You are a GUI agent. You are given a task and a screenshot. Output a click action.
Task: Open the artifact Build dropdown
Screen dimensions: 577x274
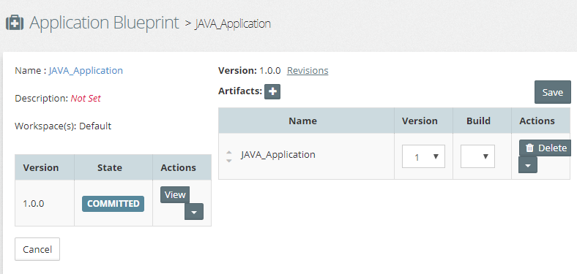(x=477, y=156)
